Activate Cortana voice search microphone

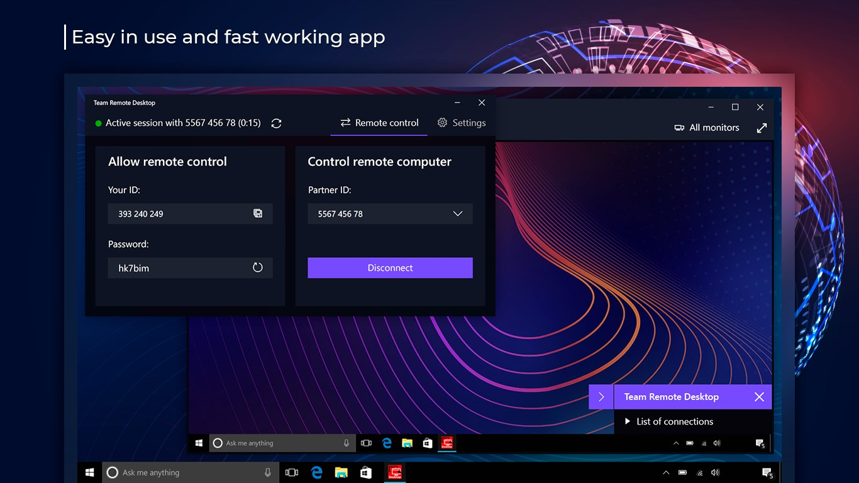[x=267, y=472]
